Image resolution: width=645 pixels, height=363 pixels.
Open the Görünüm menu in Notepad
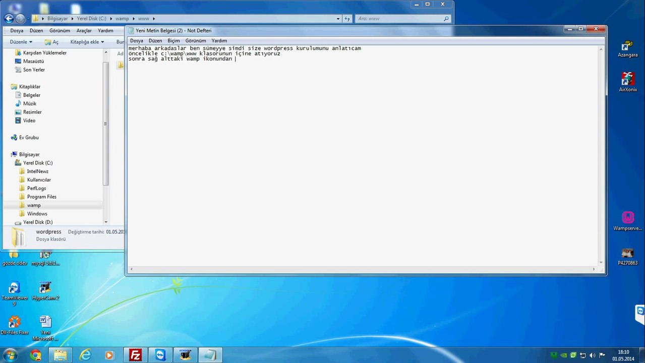click(196, 40)
